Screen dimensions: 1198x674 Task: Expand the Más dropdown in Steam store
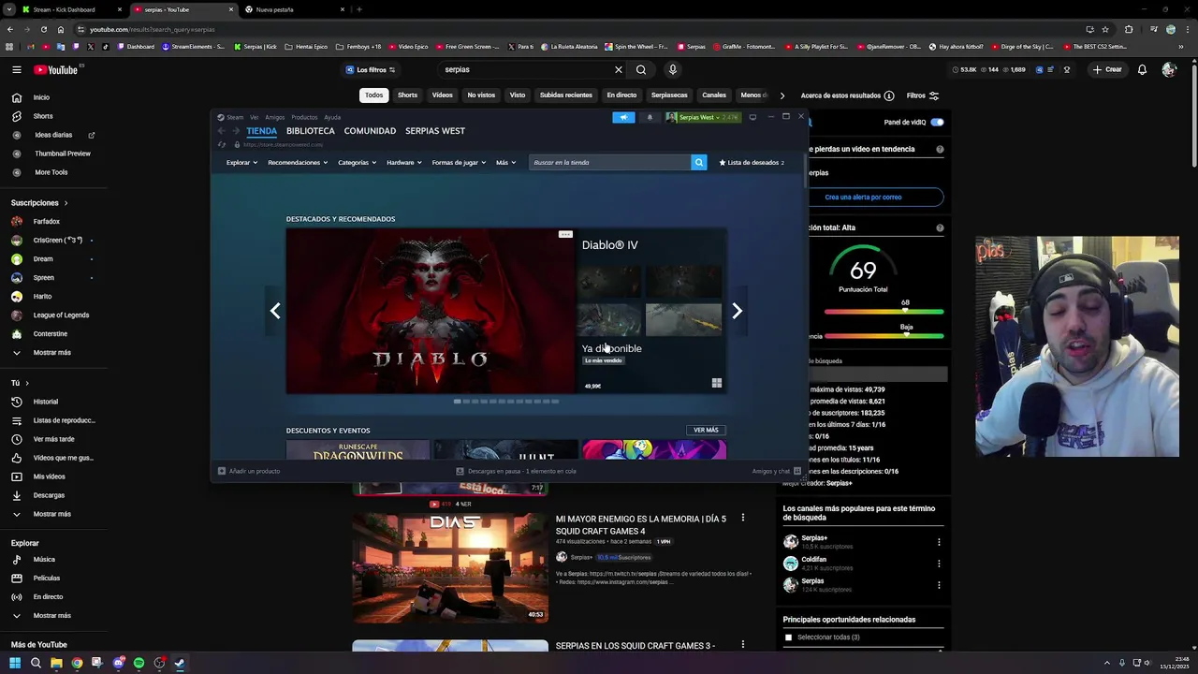(x=505, y=162)
